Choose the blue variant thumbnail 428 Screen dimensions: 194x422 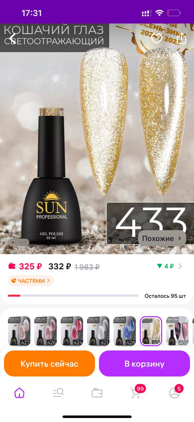[x=125, y=331]
